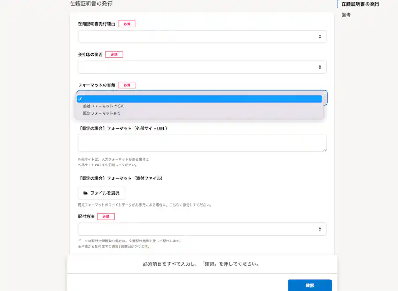Click the checkmark icon in the open format dropdown
Image resolution: width=398 pixels, height=291 pixels.
pos(80,99)
